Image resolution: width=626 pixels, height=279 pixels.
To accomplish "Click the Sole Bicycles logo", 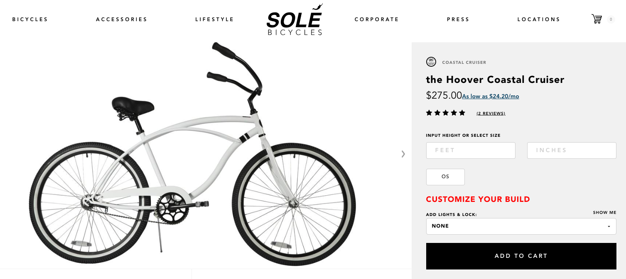I will tap(294, 19).
